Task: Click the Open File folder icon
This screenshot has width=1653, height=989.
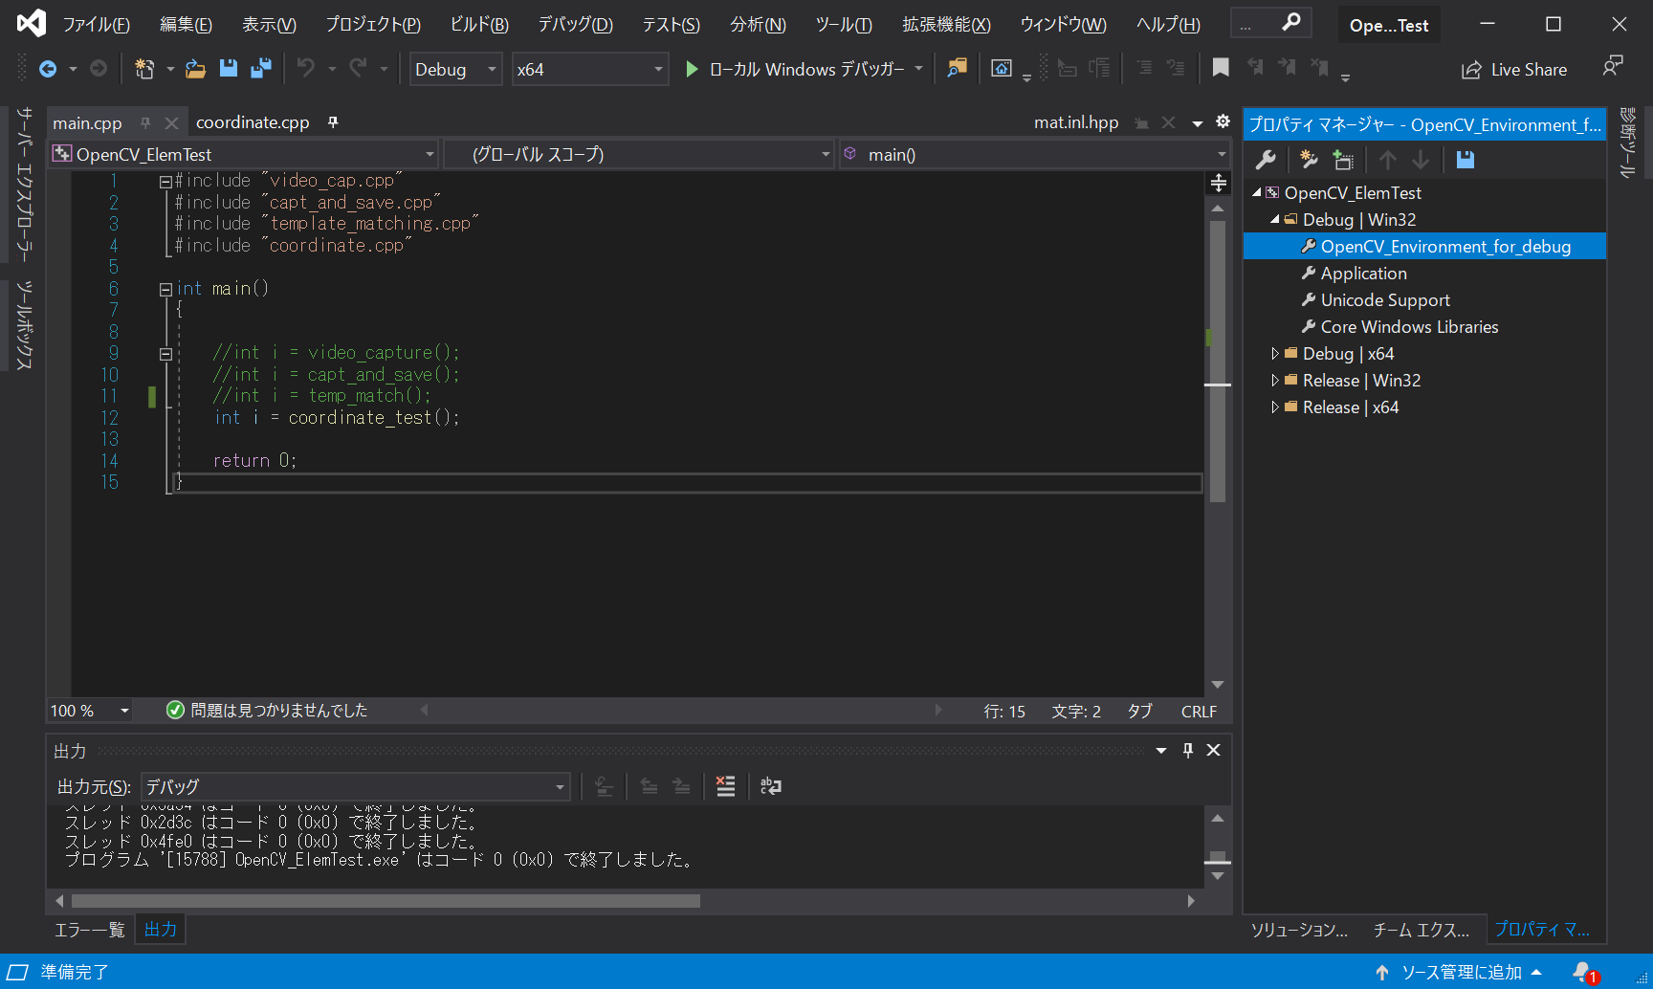Action: tap(195, 69)
